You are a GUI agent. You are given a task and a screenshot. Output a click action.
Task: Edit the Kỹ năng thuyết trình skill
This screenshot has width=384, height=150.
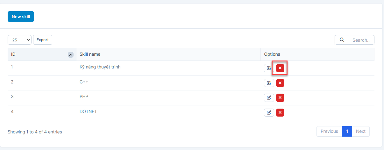(269, 68)
